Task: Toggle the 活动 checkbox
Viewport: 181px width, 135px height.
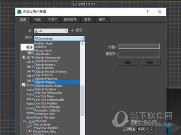Action: (x=72, y=30)
